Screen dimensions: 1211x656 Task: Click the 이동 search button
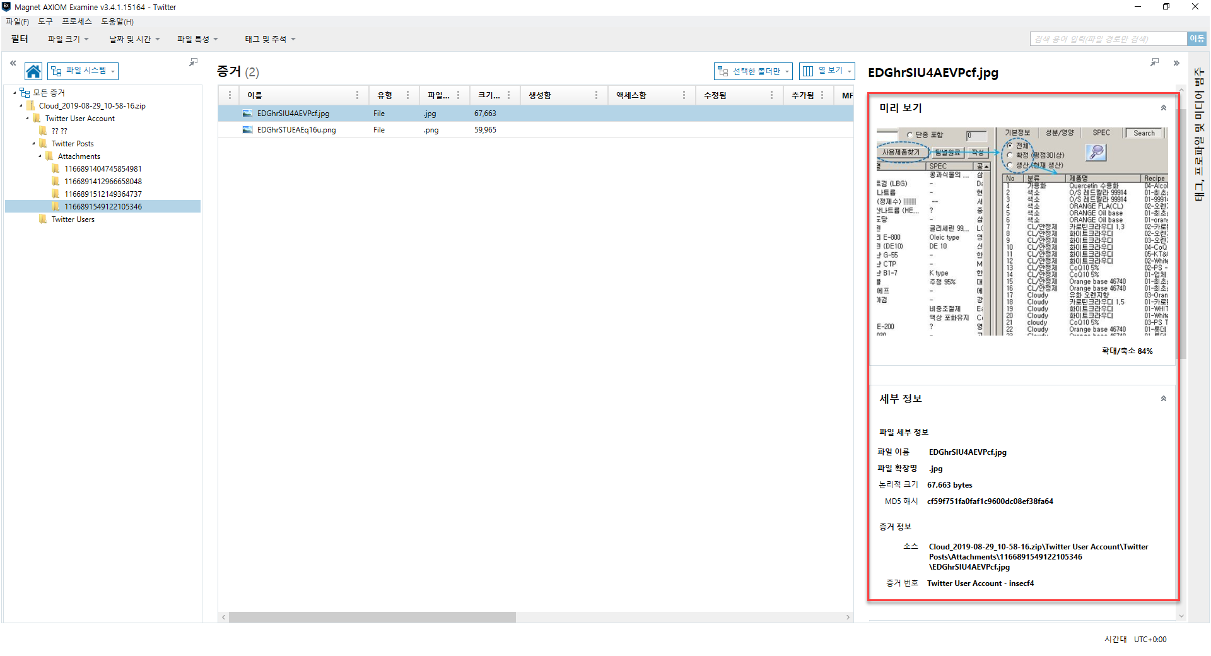click(1196, 39)
